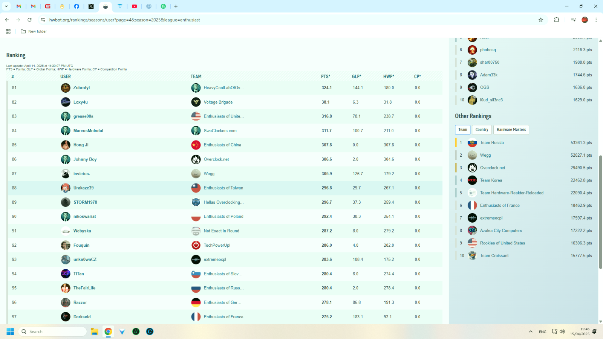Click the Urakaze39 avatar
603x339 pixels.
coord(66,188)
